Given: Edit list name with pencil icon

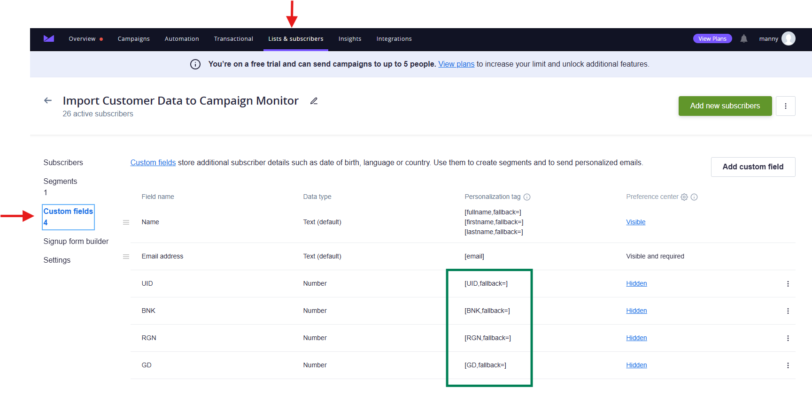Looking at the screenshot, I should point(314,101).
